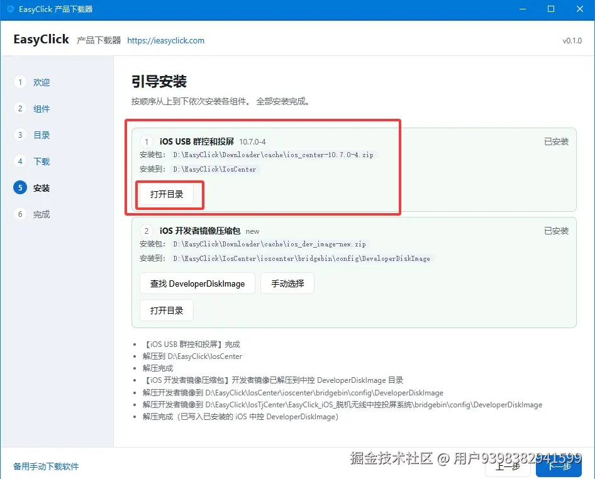Open directory for iOS USB 群控和投屏
595x479 pixels.
(167, 195)
